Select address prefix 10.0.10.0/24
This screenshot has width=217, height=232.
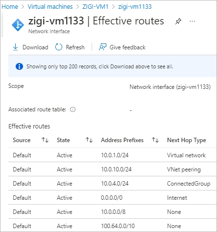coord(116,169)
